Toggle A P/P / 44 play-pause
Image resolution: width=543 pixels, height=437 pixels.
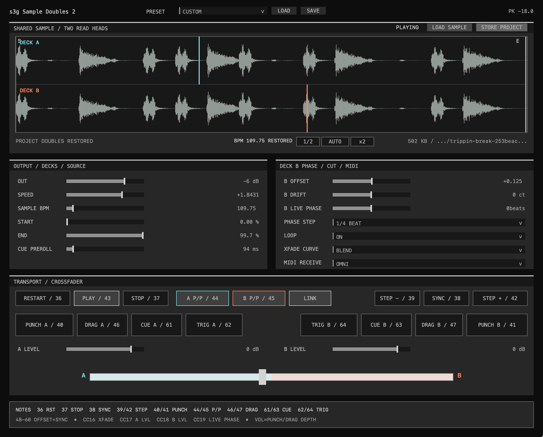(x=203, y=298)
